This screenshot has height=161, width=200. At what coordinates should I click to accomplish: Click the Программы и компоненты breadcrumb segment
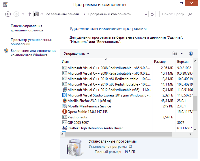(109, 14)
